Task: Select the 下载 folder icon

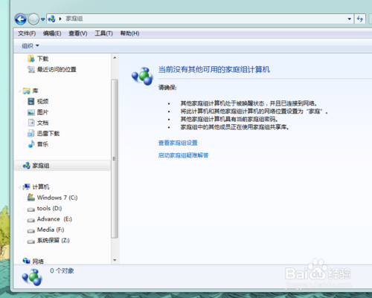Action: (x=31, y=59)
